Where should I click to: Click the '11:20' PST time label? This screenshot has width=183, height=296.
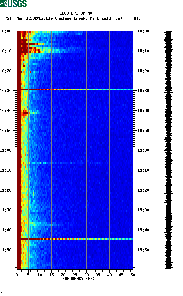pos(6,190)
